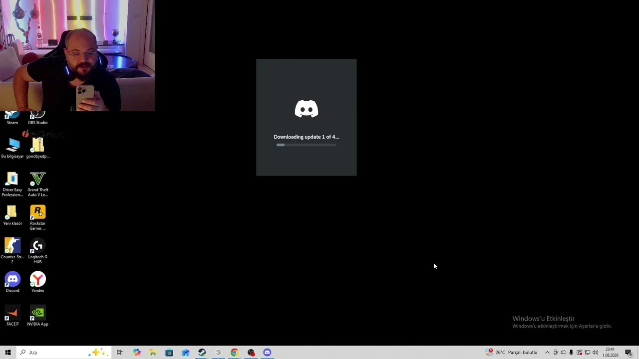Click the Discord logo in the updater window

(x=307, y=109)
